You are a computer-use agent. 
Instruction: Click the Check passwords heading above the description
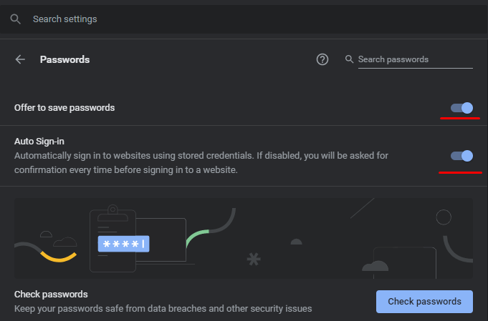pyautogui.click(x=51, y=295)
